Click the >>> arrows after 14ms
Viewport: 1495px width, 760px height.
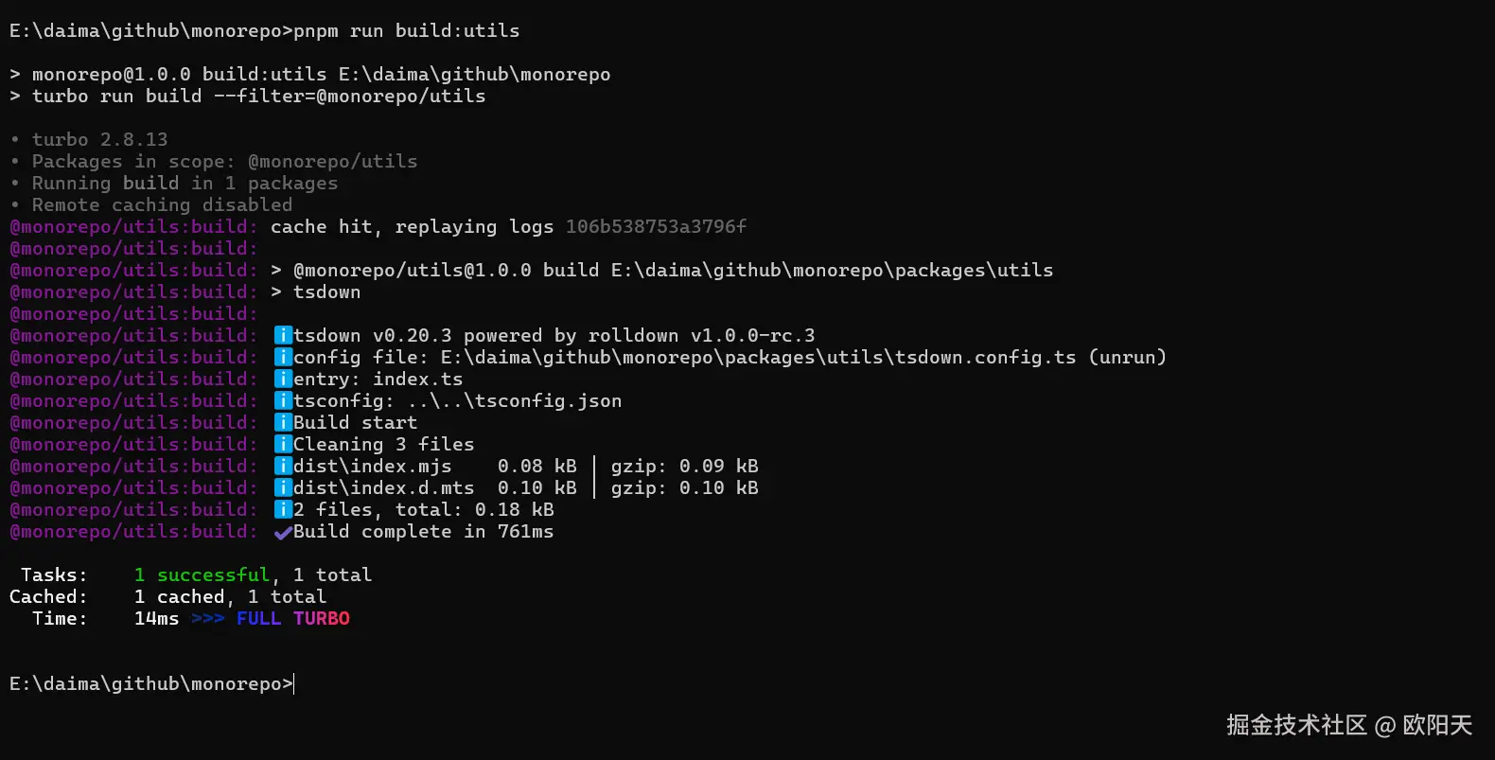208,618
